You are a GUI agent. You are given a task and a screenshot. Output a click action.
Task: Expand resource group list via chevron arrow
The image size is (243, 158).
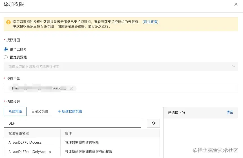point(233,66)
